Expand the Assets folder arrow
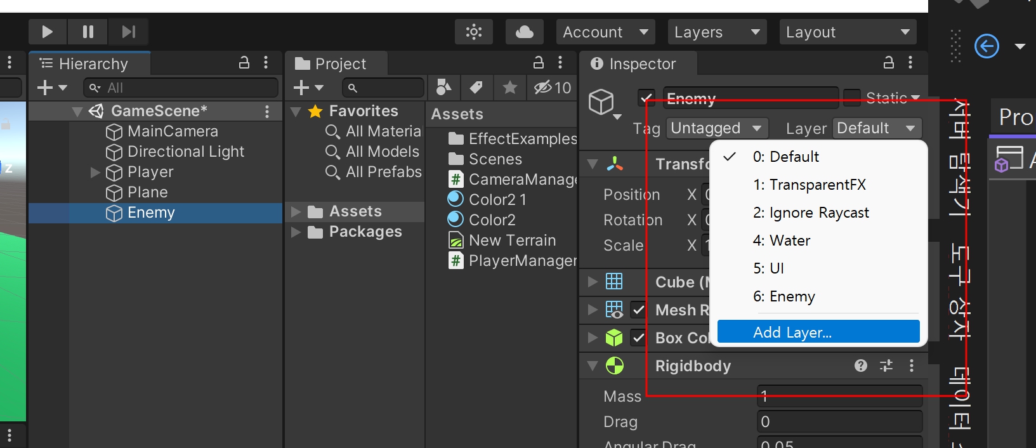1036x448 pixels. pyautogui.click(x=296, y=212)
